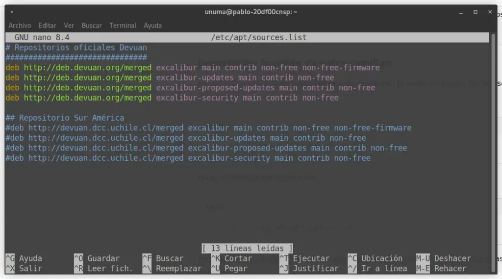This screenshot has width=502, height=279.
Task: Maximize the terminal window
Action: (x=476, y=12)
